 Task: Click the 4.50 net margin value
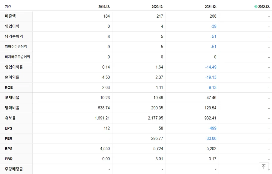[106, 77]
